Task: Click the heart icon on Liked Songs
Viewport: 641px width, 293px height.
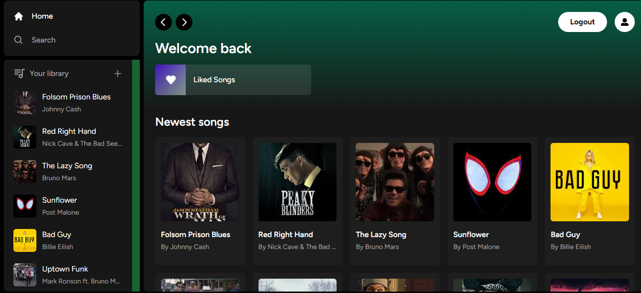Action: pos(170,79)
